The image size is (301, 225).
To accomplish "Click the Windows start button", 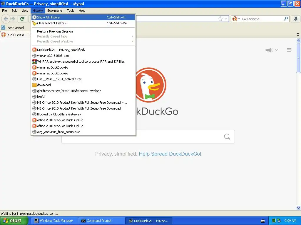I will pos(14,221).
